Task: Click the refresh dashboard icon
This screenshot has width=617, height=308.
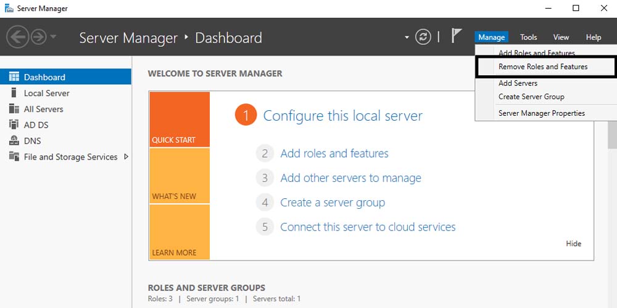Action: coord(423,37)
